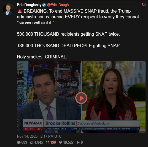Like the post with heart icon
Screen dimensions: 148x147
pyautogui.click(x=60, y=143)
